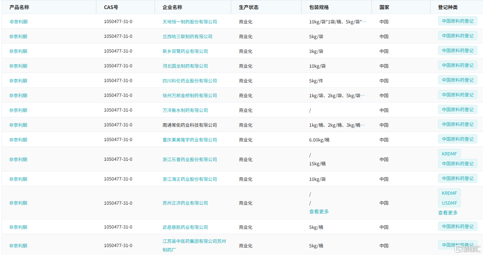Screen dimensions: 483x255
Task: Open the 新乡双鹭药业有限公司 company link
Action: tap(185, 51)
